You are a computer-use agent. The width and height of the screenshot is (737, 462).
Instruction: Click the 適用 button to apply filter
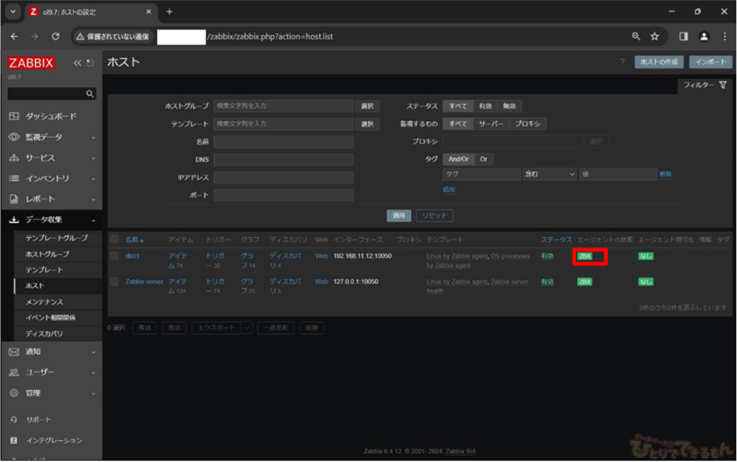[399, 215]
